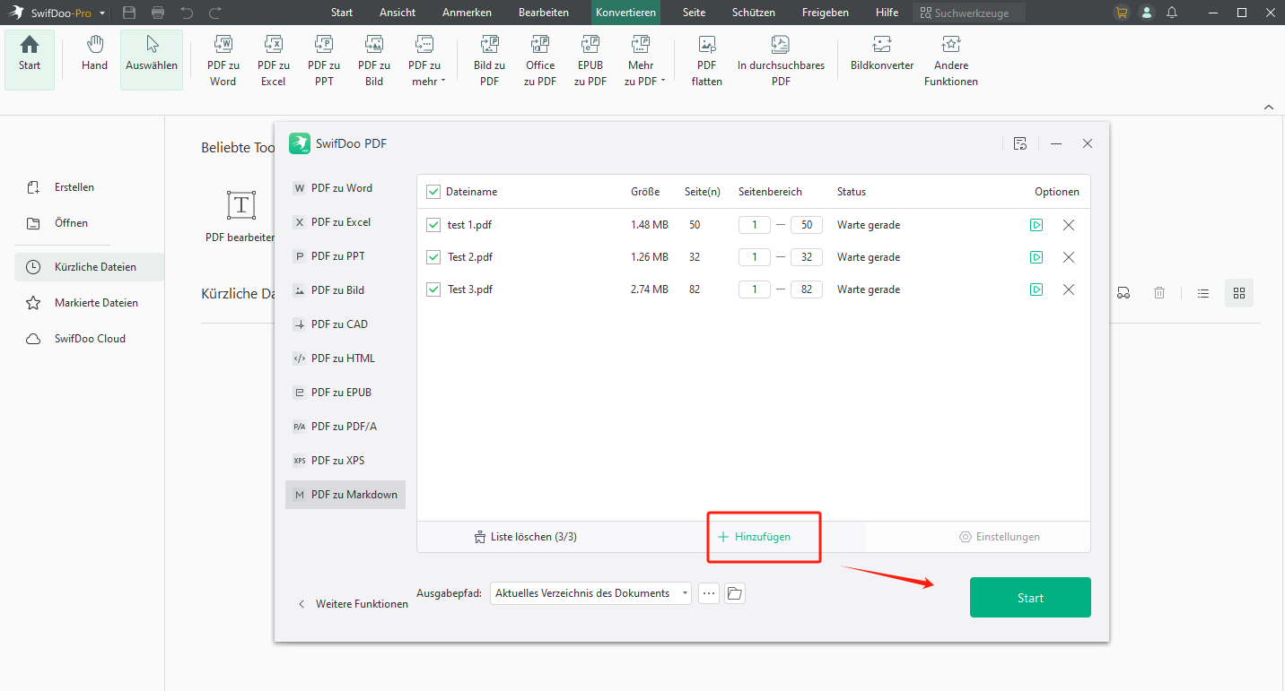Select PDF zu PDF/A in dialog sidebar
Image resolution: width=1285 pixels, height=691 pixels.
(345, 427)
